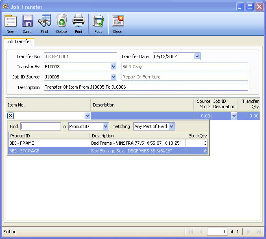Open the Any Part of Field dropdown
This screenshot has width=266, height=239.
tap(172, 126)
